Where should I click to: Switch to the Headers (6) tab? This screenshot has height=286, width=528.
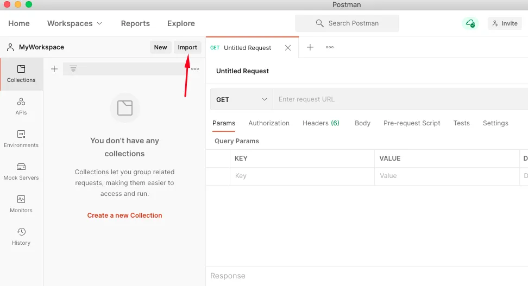point(321,123)
